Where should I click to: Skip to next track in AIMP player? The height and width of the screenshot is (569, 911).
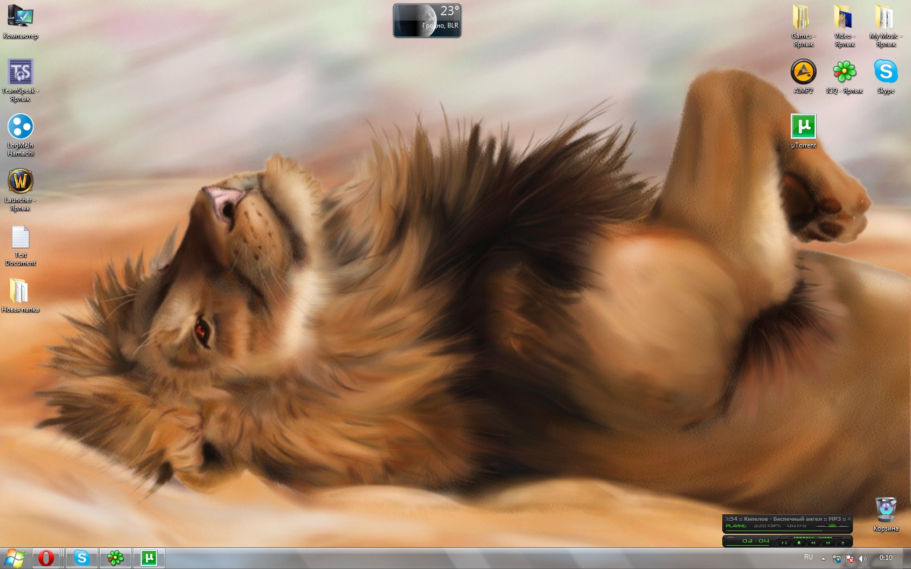click(x=828, y=542)
